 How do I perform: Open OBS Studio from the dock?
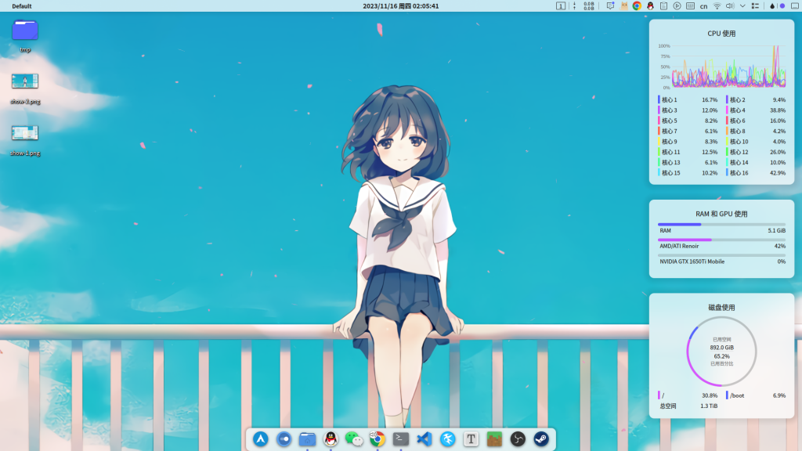coord(518,438)
